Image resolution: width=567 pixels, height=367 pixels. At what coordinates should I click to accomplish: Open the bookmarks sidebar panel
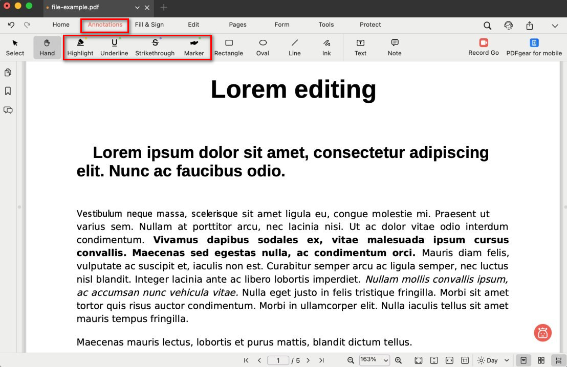(8, 91)
